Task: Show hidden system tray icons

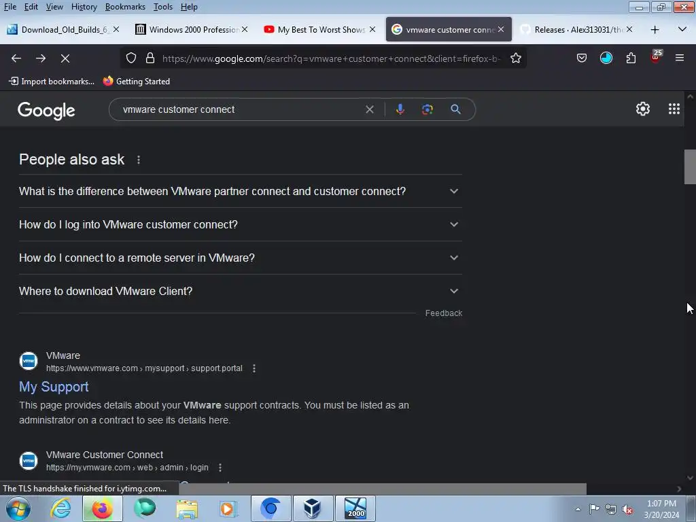Action: pos(578,510)
